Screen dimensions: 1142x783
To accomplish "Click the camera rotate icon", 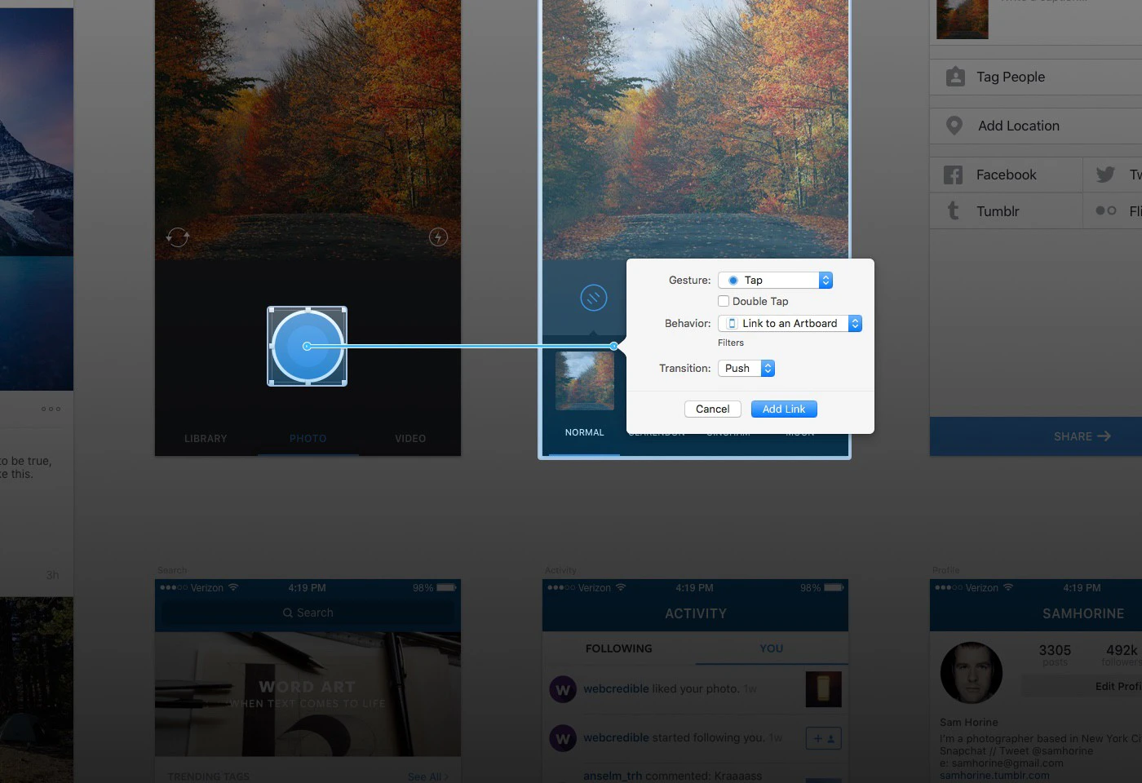I will pyautogui.click(x=178, y=237).
